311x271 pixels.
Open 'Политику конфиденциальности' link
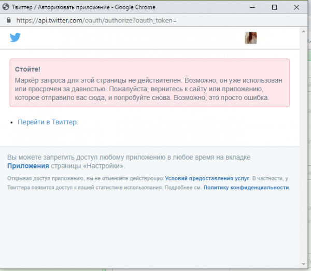(x=246, y=188)
